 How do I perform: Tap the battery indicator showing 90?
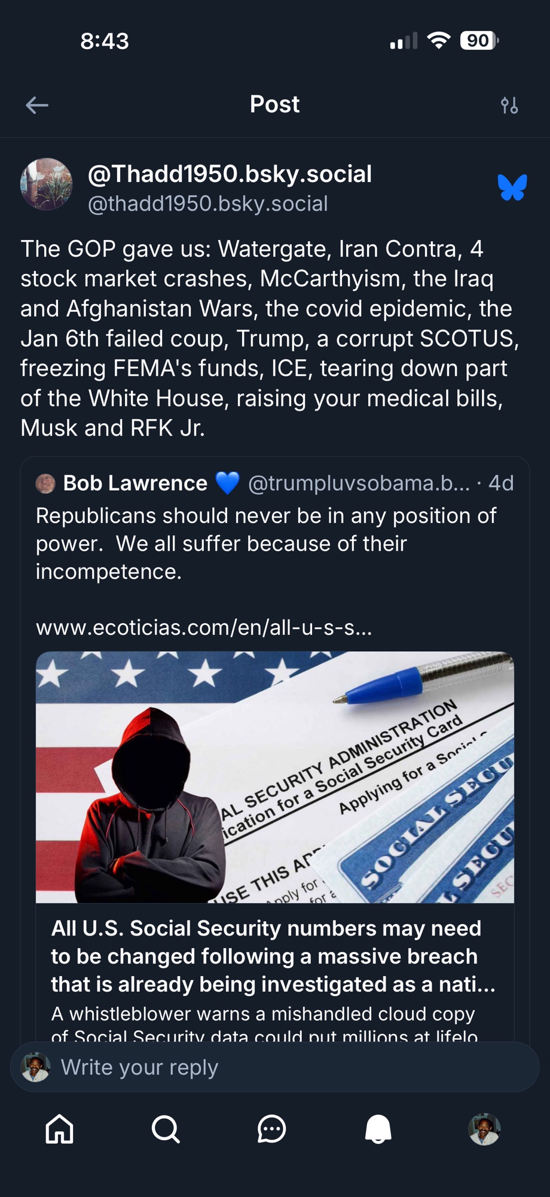pos(479,41)
